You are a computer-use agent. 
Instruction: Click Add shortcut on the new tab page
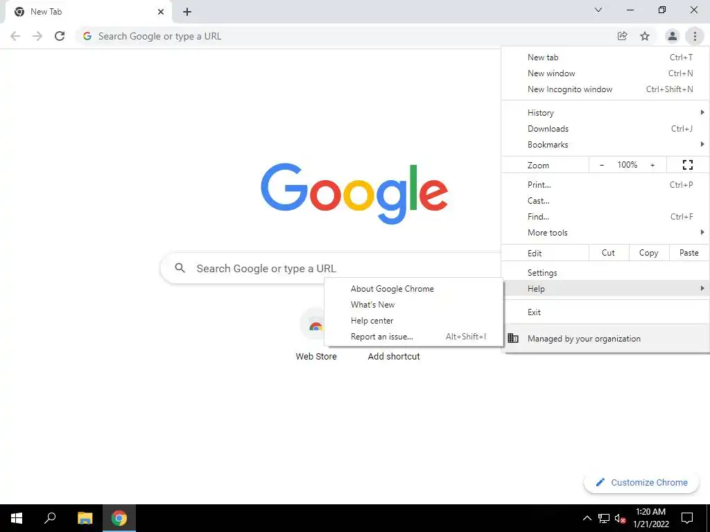tap(394, 357)
